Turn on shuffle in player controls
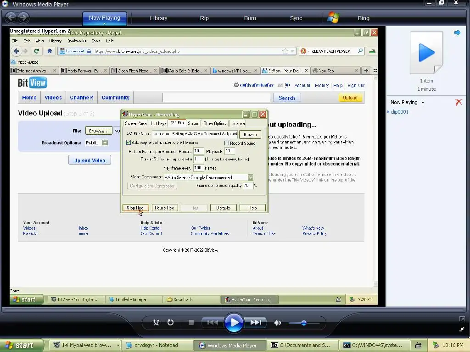 (x=156, y=322)
